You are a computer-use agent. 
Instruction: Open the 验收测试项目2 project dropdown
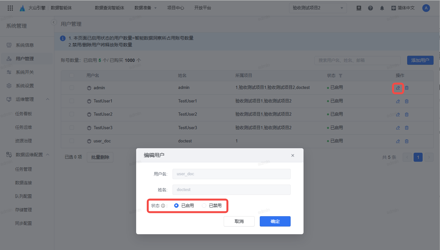pyautogui.click(x=318, y=8)
